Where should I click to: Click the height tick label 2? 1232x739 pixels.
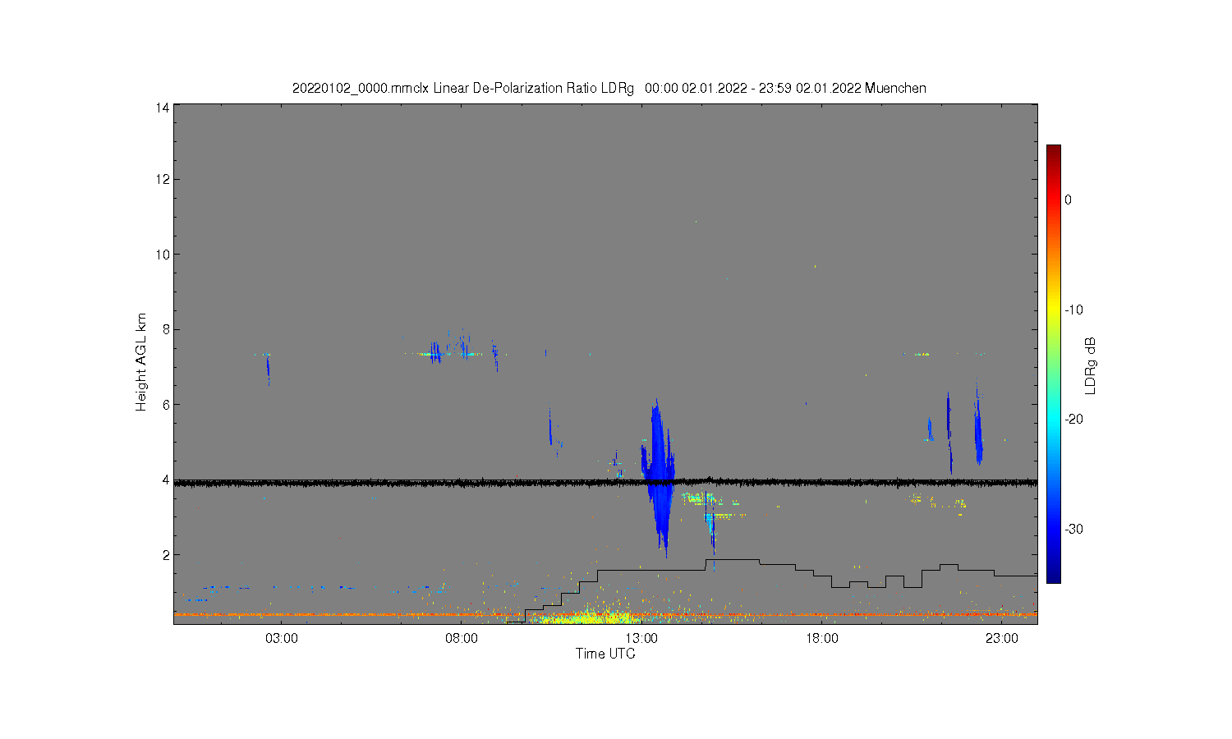tap(166, 555)
